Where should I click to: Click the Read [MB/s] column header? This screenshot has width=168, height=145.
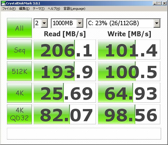click(x=65, y=34)
